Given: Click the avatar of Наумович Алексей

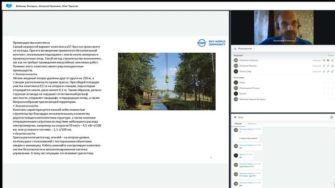Looking at the screenshot, I should pos(236,61).
